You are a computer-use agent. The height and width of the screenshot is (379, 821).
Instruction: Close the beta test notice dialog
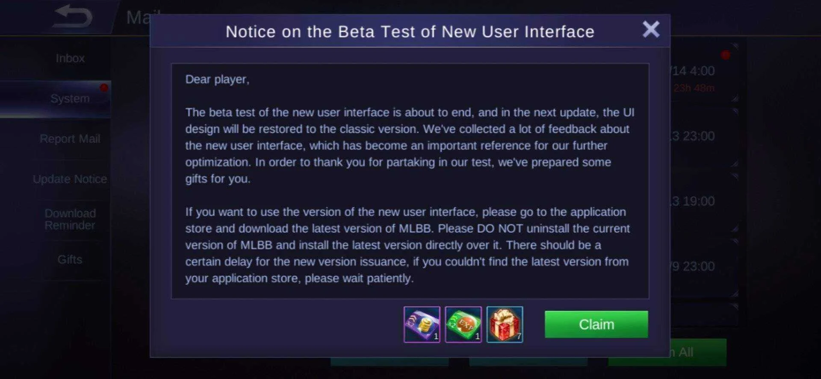pyautogui.click(x=651, y=29)
